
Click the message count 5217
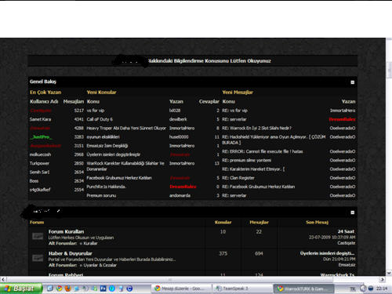point(78,111)
